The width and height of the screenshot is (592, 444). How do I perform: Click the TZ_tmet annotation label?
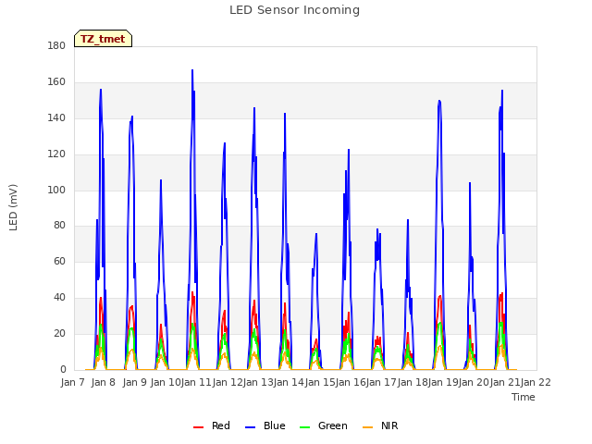pos(103,39)
